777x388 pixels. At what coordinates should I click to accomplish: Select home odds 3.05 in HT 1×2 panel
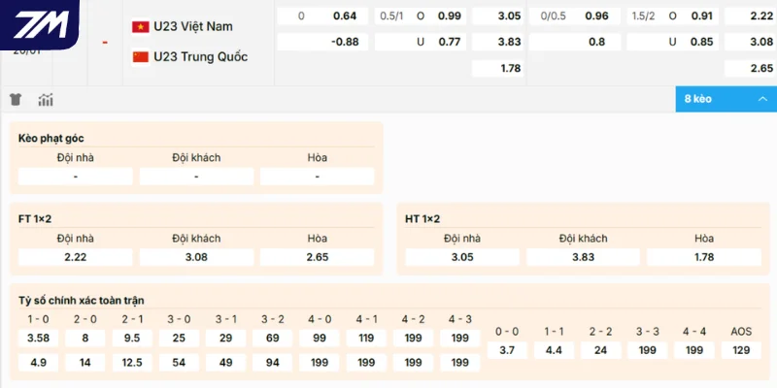click(x=462, y=257)
